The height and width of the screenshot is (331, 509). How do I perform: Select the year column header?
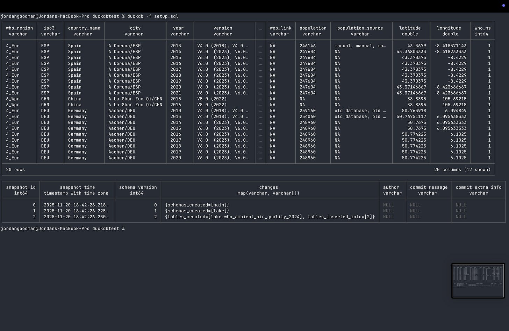tap(180, 31)
